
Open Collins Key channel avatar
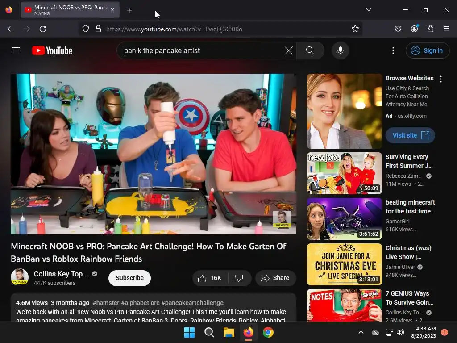tap(20, 277)
